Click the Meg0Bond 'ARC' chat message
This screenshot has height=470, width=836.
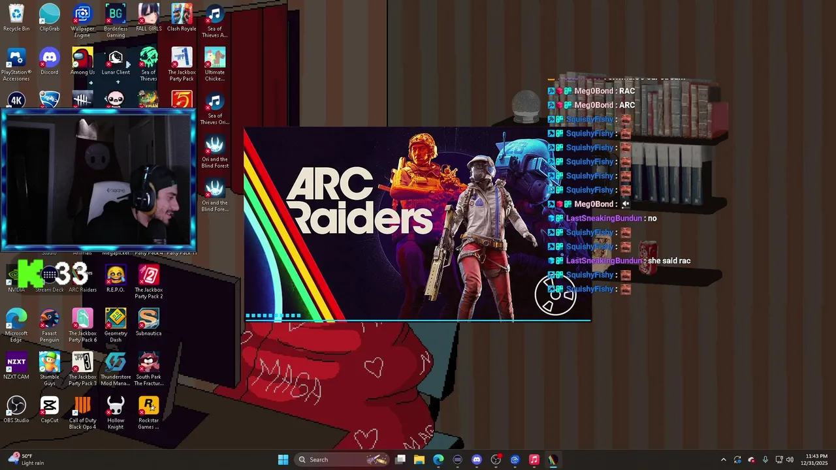(x=591, y=105)
